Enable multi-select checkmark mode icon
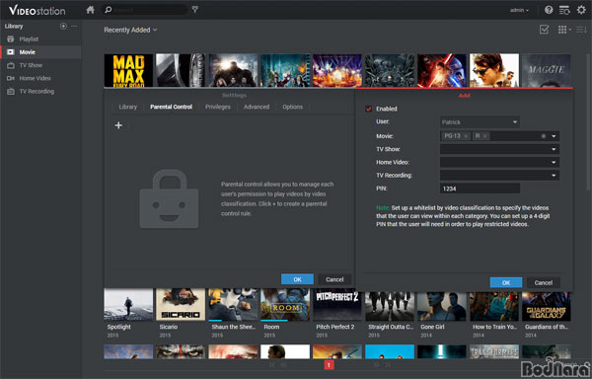 coord(544,30)
